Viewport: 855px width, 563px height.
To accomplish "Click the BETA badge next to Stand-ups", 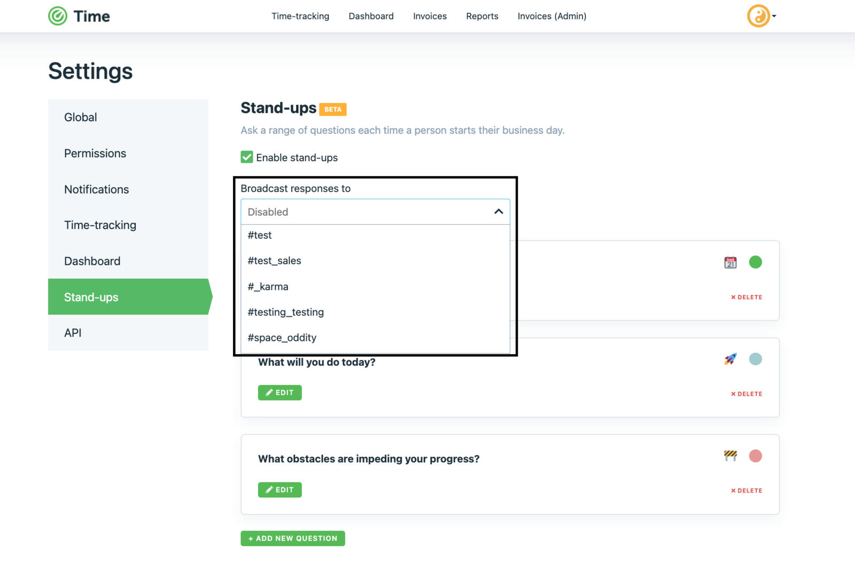I will [333, 109].
